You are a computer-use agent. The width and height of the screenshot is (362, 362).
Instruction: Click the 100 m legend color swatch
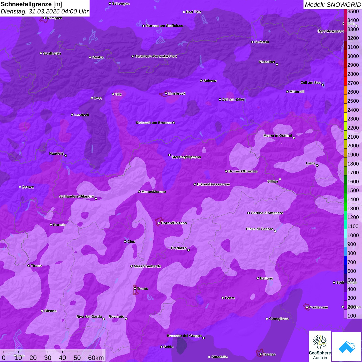click(345, 314)
